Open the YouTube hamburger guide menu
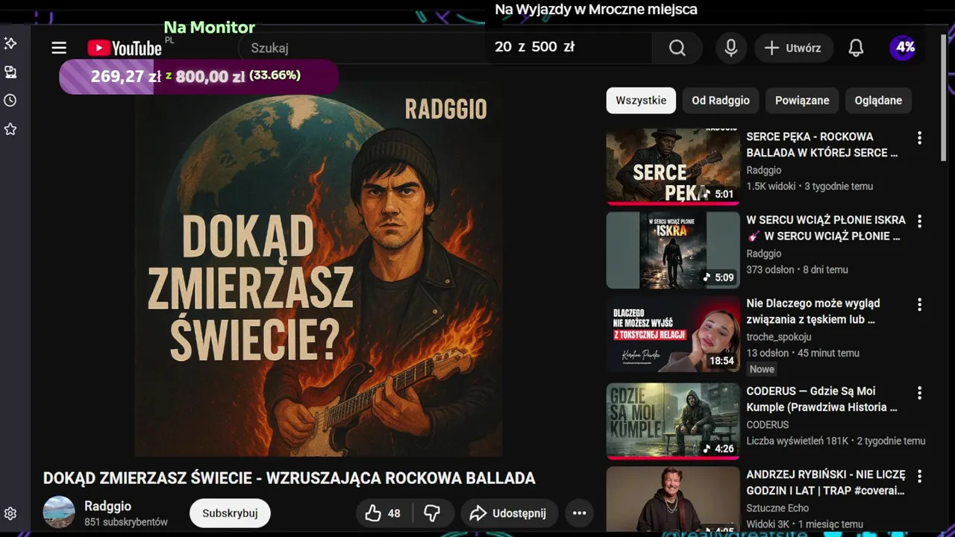The height and width of the screenshot is (537, 955). tap(59, 48)
